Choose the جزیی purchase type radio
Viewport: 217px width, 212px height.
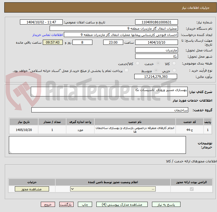[x=175, y=70]
